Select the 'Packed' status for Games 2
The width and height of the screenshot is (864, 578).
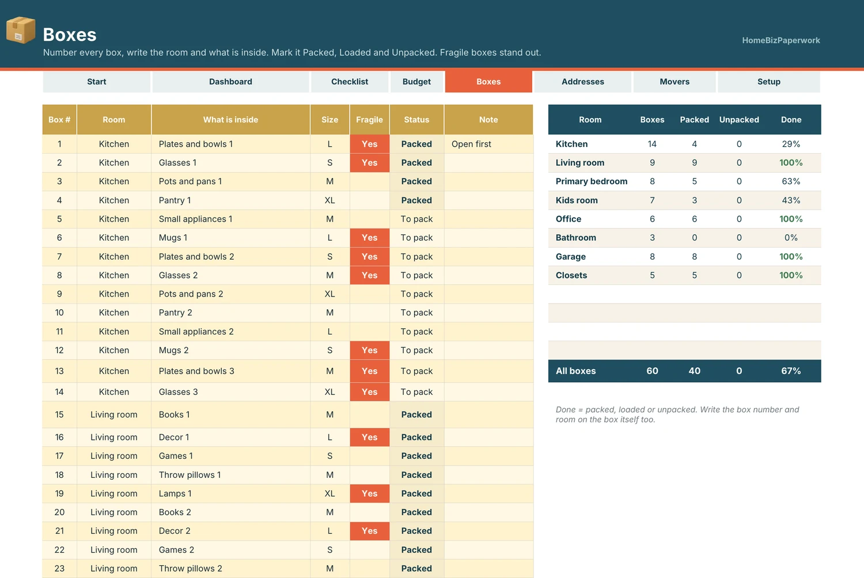pos(416,550)
